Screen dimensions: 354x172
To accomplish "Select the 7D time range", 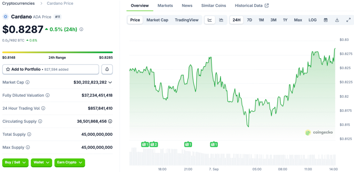I will [250, 20].
